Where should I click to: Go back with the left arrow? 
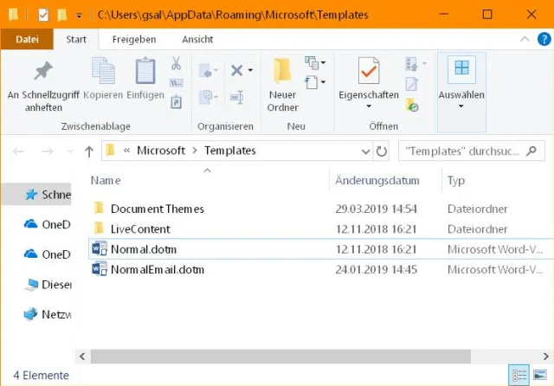(18, 151)
